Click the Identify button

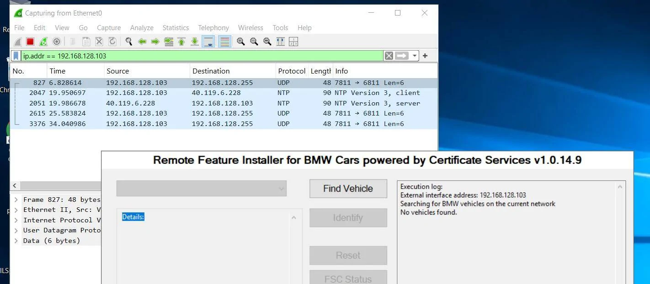point(348,218)
